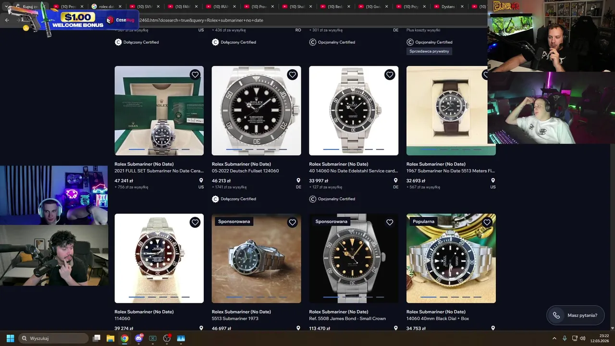Click the James Bond 5508 watch photo
Screen dimensions: 615x346
pyautogui.click(x=354, y=259)
